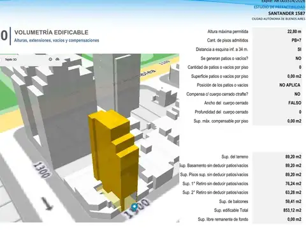Click the subtitle Alturas, extensiones, vacíos y compensaciones
The height and width of the screenshot is (230, 306).
coord(57,40)
